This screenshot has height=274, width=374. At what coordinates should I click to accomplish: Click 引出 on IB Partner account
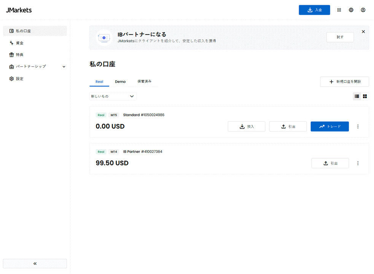tap(330, 163)
